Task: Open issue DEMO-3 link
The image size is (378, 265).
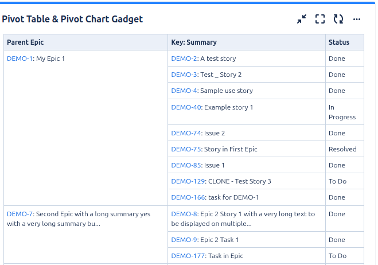Action: coord(184,75)
